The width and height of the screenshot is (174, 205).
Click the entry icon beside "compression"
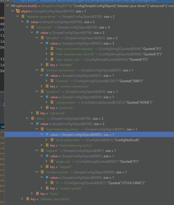(x=52, y=102)
